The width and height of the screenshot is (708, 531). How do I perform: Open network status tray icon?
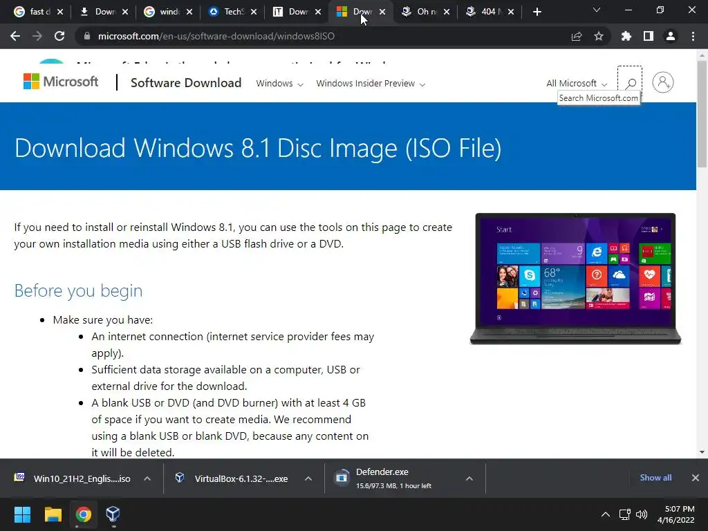click(624, 514)
